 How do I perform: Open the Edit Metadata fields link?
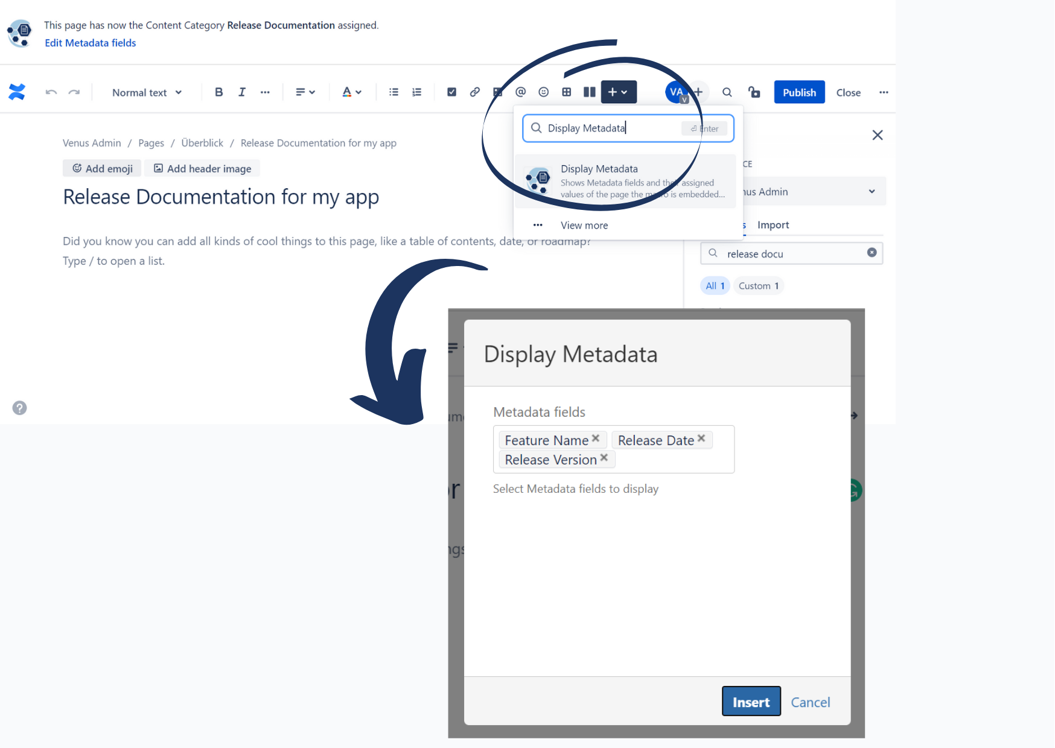click(90, 43)
